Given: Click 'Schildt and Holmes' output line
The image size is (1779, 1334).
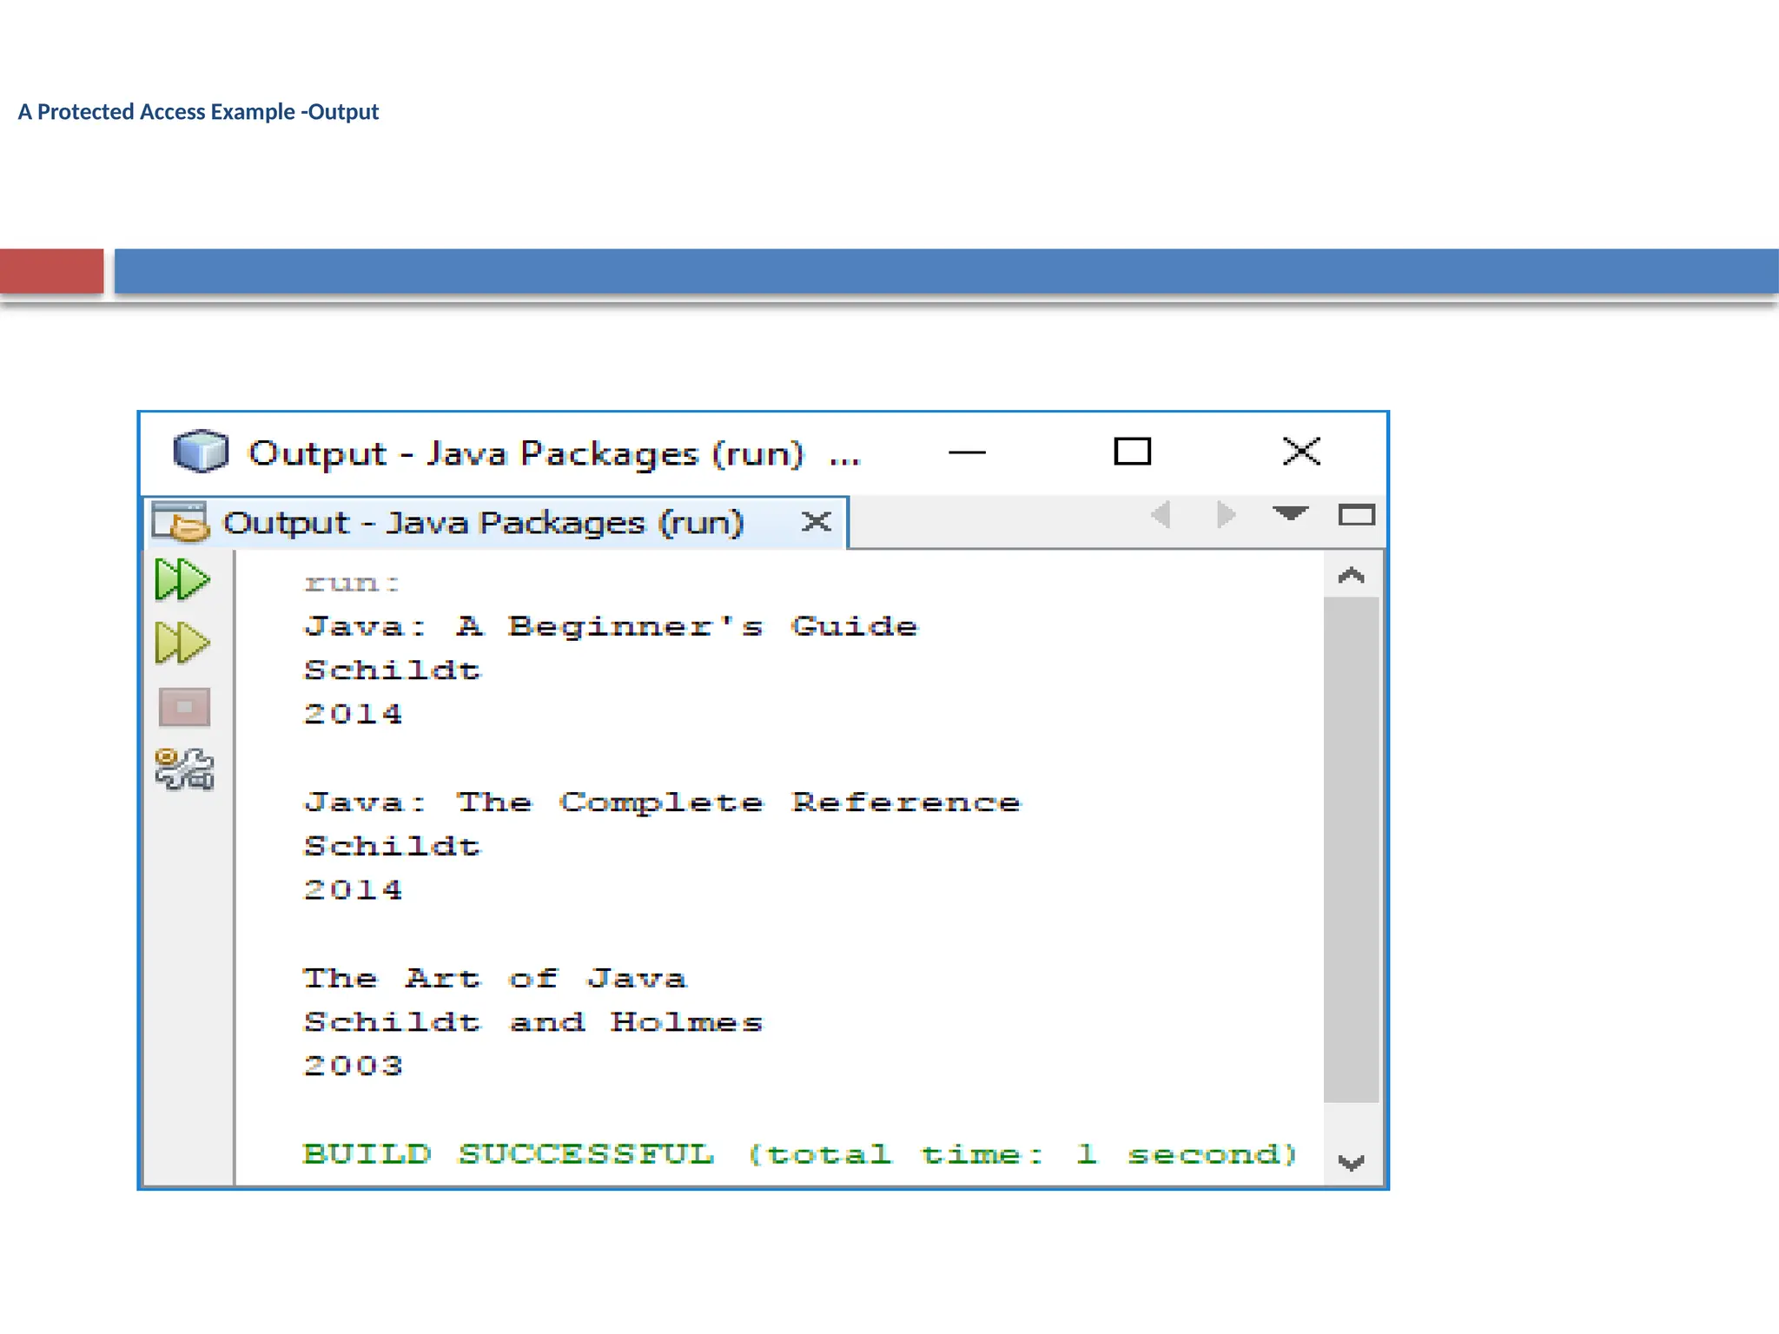Looking at the screenshot, I should tap(533, 1022).
